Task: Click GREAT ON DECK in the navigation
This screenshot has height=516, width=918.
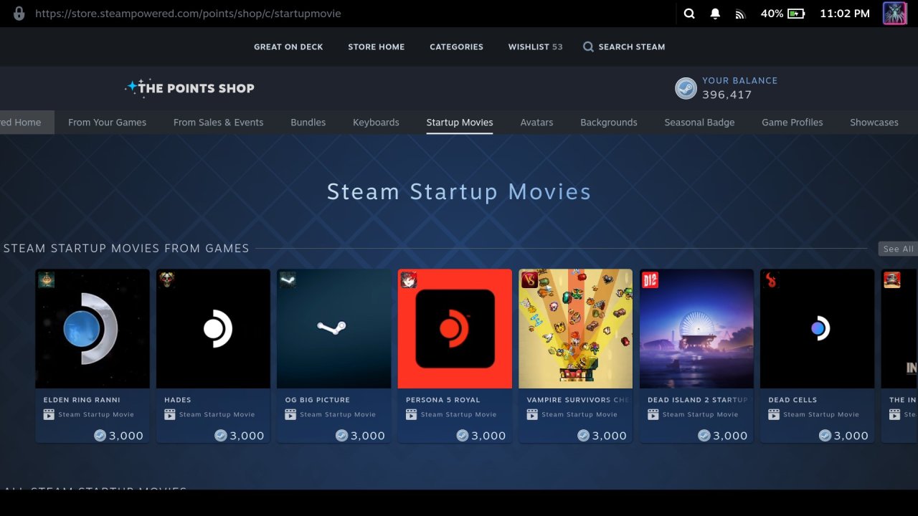Action: [288, 47]
